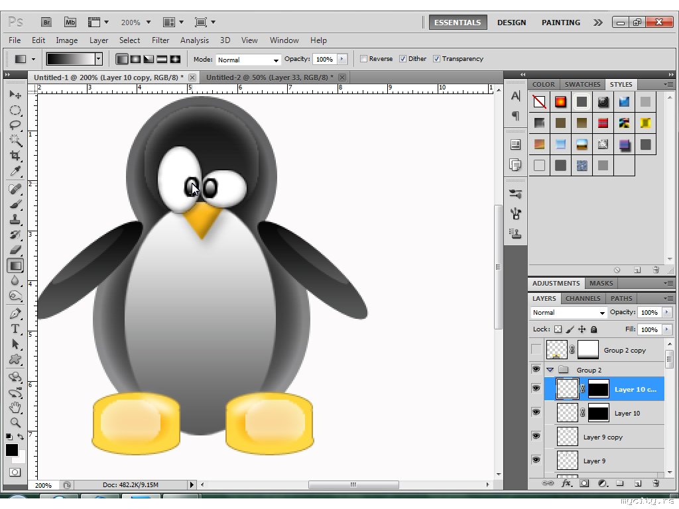
Task: Enable the Reverse gradient checkbox
Action: pyautogui.click(x=363, y=59)
